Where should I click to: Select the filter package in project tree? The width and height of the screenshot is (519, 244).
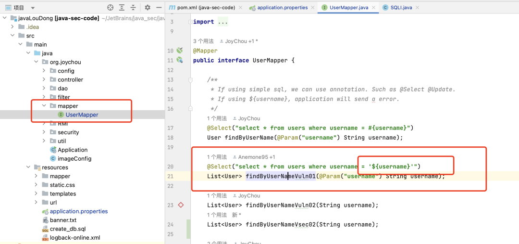click(63, 97)
